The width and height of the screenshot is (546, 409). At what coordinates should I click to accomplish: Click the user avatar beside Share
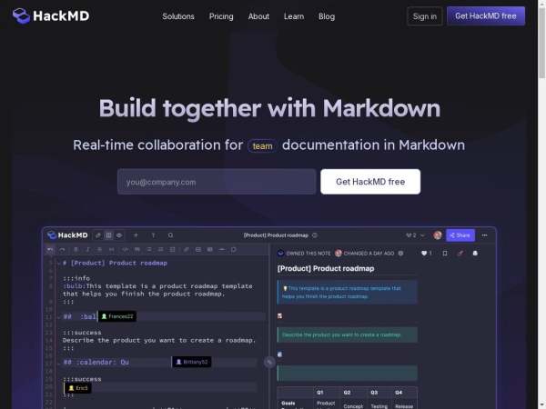[438, 235]
